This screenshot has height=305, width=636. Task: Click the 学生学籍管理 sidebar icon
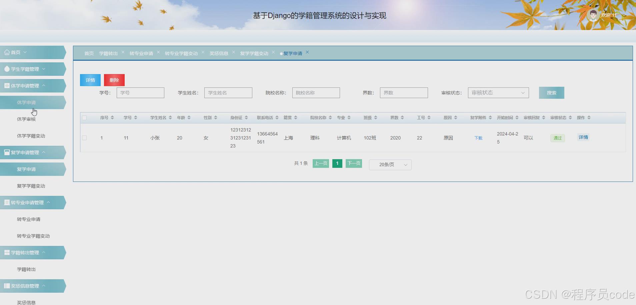(7, 69)
